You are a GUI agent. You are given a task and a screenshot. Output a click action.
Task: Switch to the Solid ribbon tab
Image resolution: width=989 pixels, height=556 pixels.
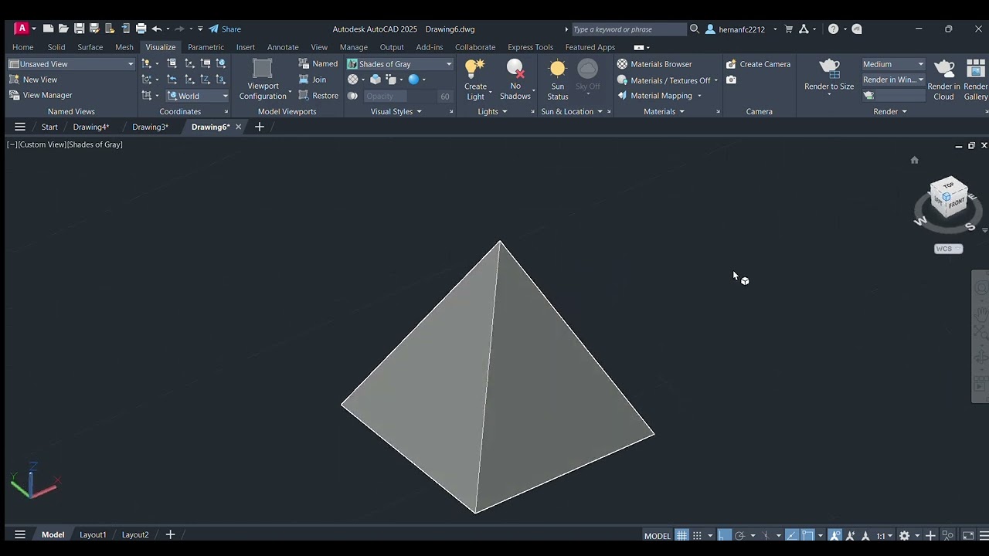tap(56, 47)
